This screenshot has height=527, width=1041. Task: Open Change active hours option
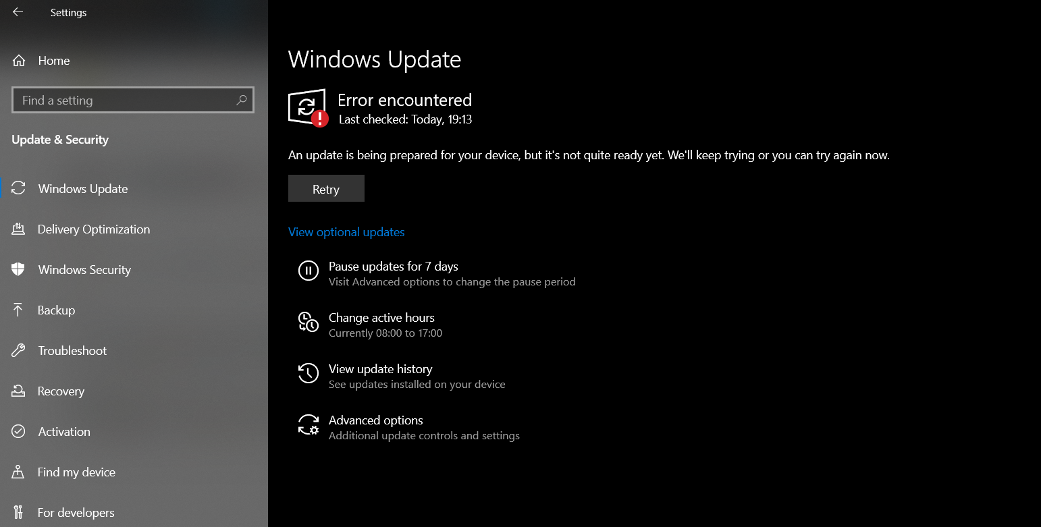(381, 318)
